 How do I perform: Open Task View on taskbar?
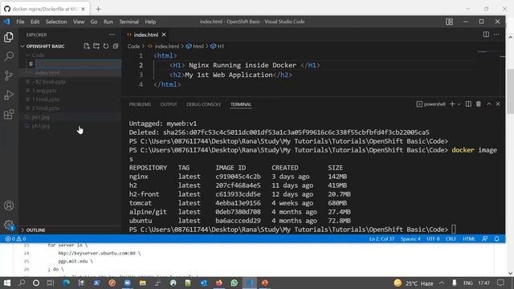(x=51, y=283)
